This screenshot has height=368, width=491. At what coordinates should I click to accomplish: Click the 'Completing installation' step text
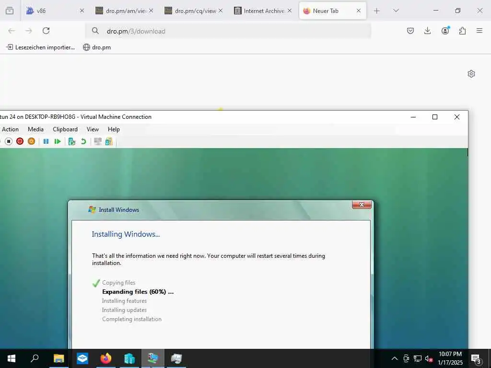pos(132,319)
